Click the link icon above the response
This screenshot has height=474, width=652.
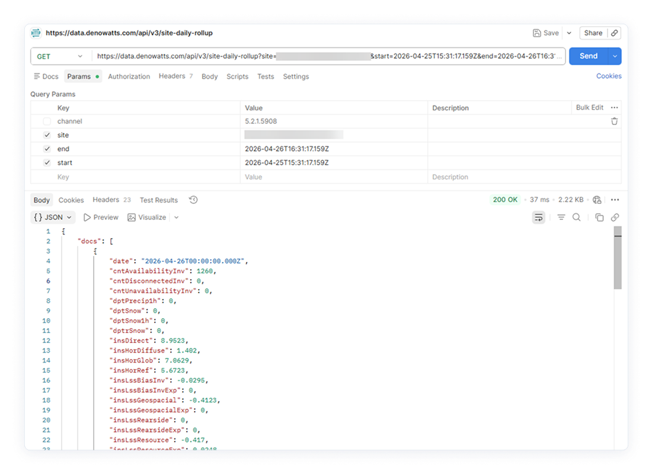(x=615, y=217)
